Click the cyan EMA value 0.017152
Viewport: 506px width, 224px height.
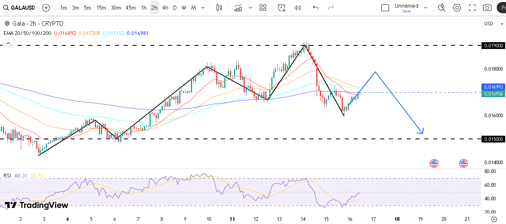click(x=114, y=33)
